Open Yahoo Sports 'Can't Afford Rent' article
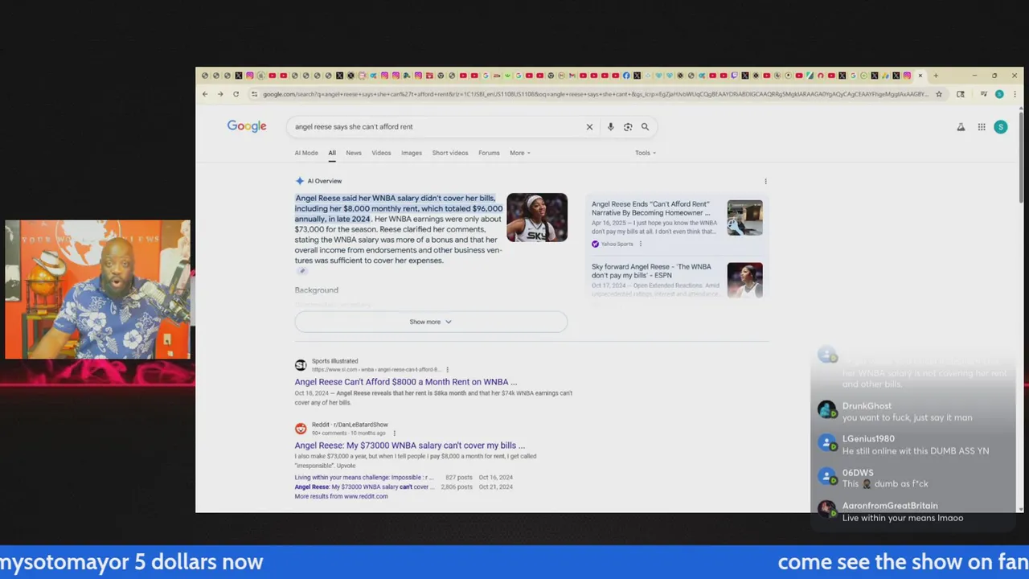This screenshot has height=579, width=1029. click(651, 208)
